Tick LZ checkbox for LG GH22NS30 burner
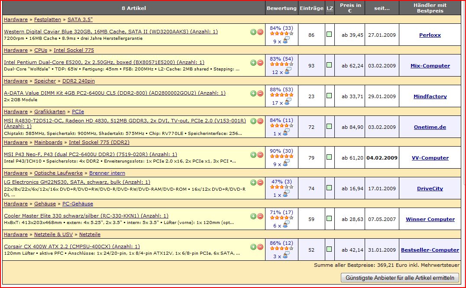Screen dimensions: 466x288 [329, 187]
